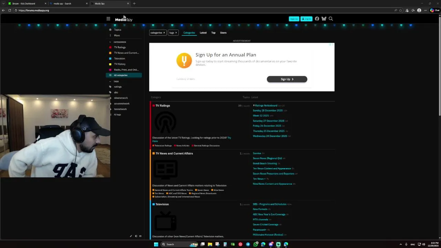Open All tags in sidebar
The width and height of the screenshot is (441, 248).
pyautogui.click(x=117, y=114)
